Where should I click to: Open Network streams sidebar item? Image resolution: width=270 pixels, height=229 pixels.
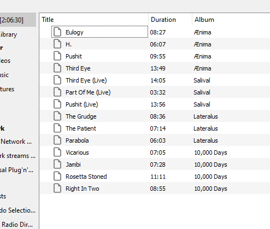[x=18, y=156]
